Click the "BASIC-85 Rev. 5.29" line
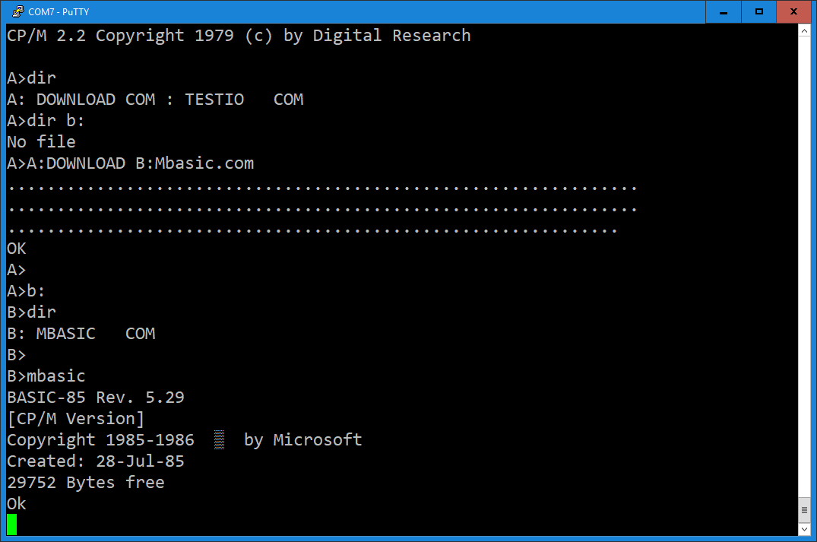This screenshot has height=542, width=817. tap(96, 398)
